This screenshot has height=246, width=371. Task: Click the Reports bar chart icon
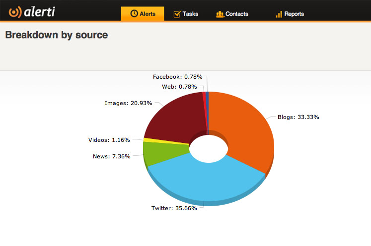click(279, 14)
